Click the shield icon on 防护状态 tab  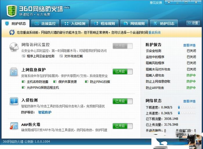pyautogui.click(x=7, y=23)
